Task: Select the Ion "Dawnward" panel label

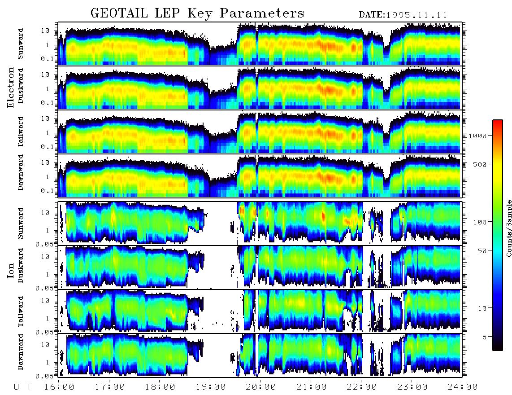Action: pyautogui.click(x=21, y=351)
